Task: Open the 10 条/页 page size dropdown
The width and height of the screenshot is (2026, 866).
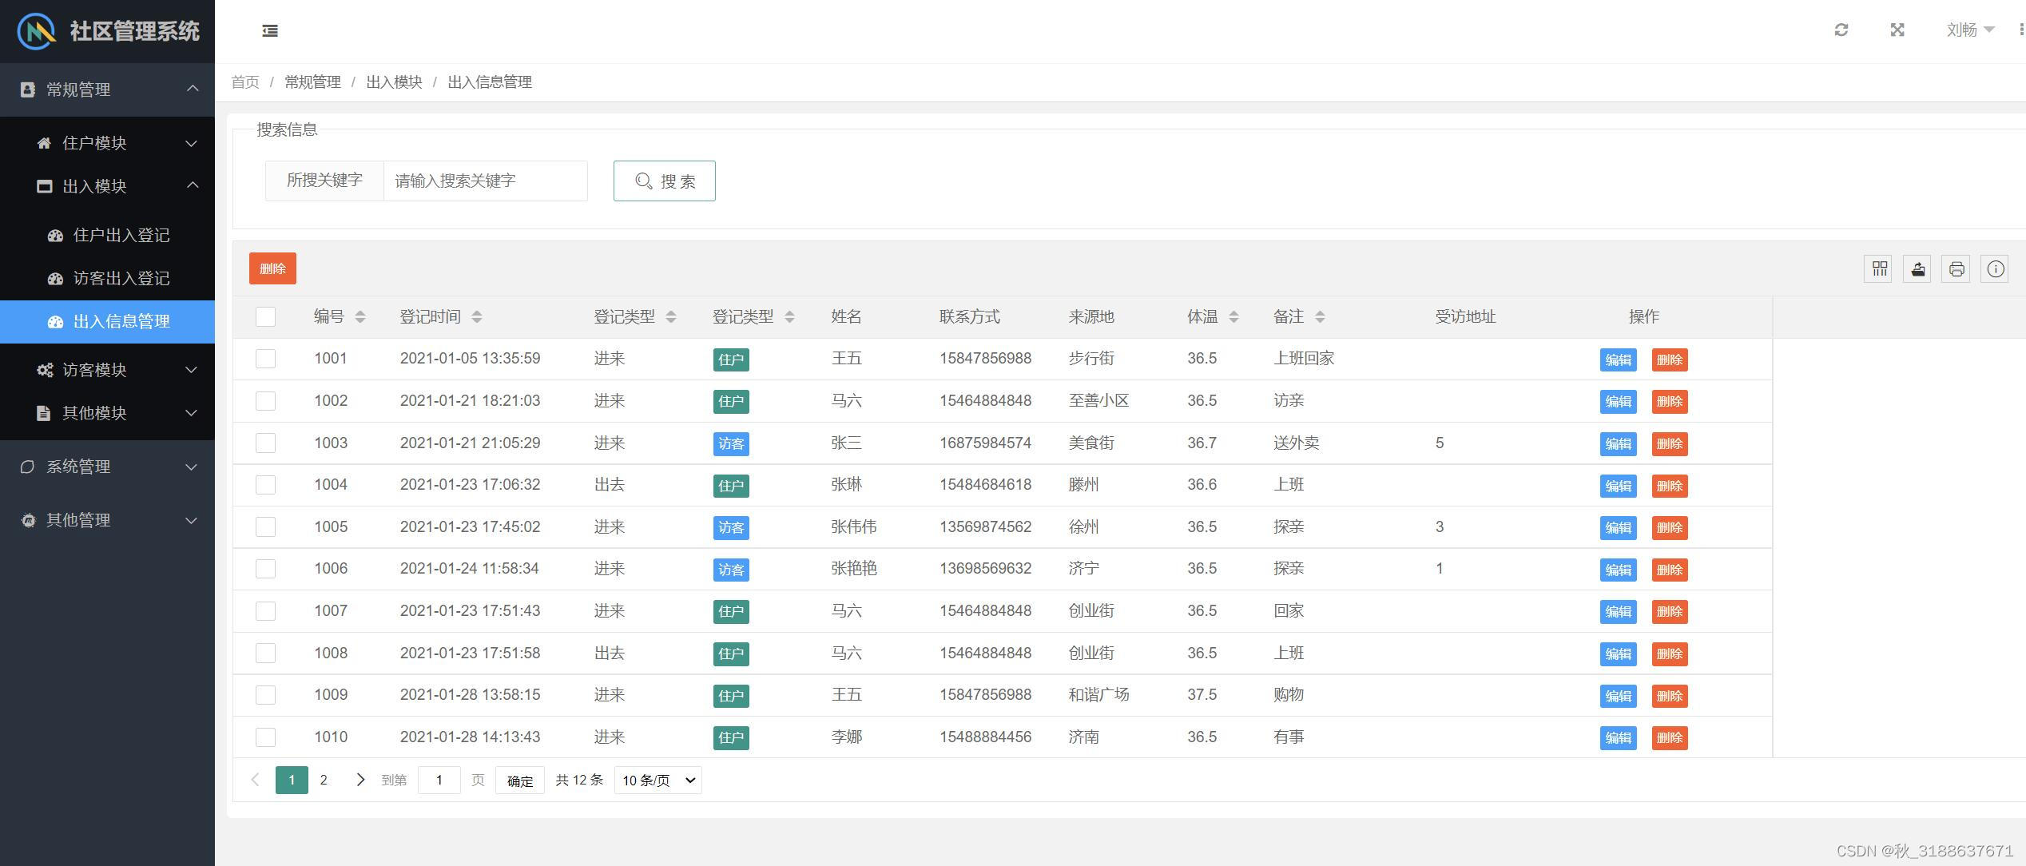Action: pos(658,780)
